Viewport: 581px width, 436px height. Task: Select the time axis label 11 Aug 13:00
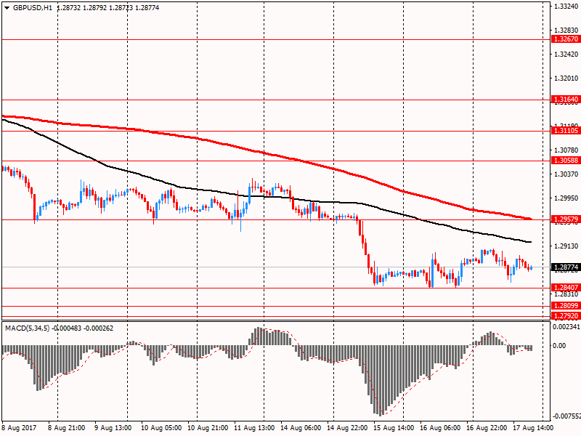tap(254, 428)
